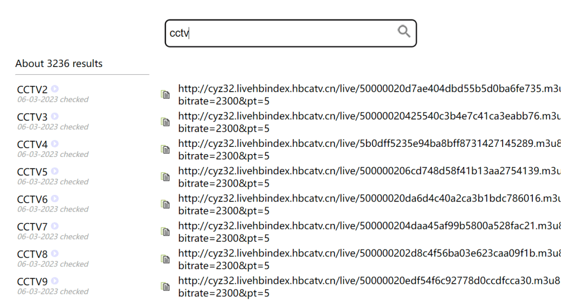Open the CCTV4 channel name
This screenshot has height=301, width=572.
(x=32, y=144)
